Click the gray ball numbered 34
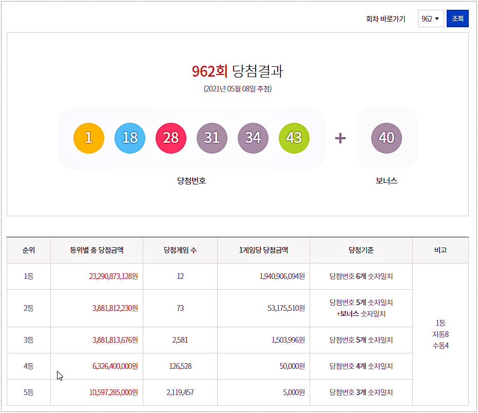478x413 pixels. (253, 138)
